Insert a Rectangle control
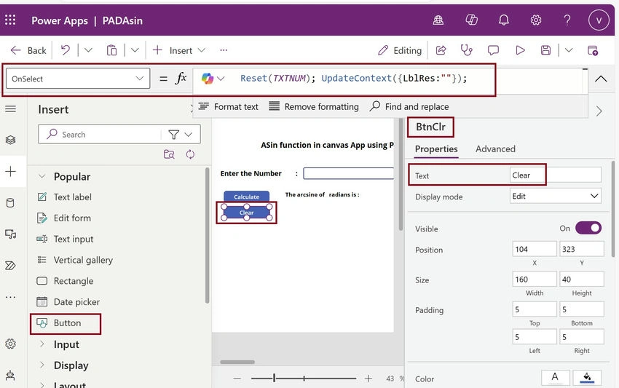This screenshot has width=619, height=388. [x=65, y=281]
